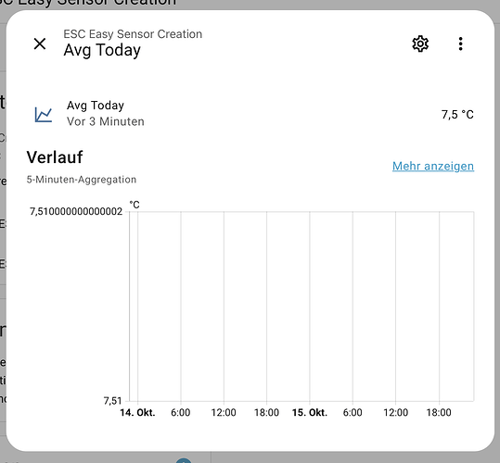The image size is (500, 463).
Task: Click the last 18:00 time tick
Action: [439, 412]
